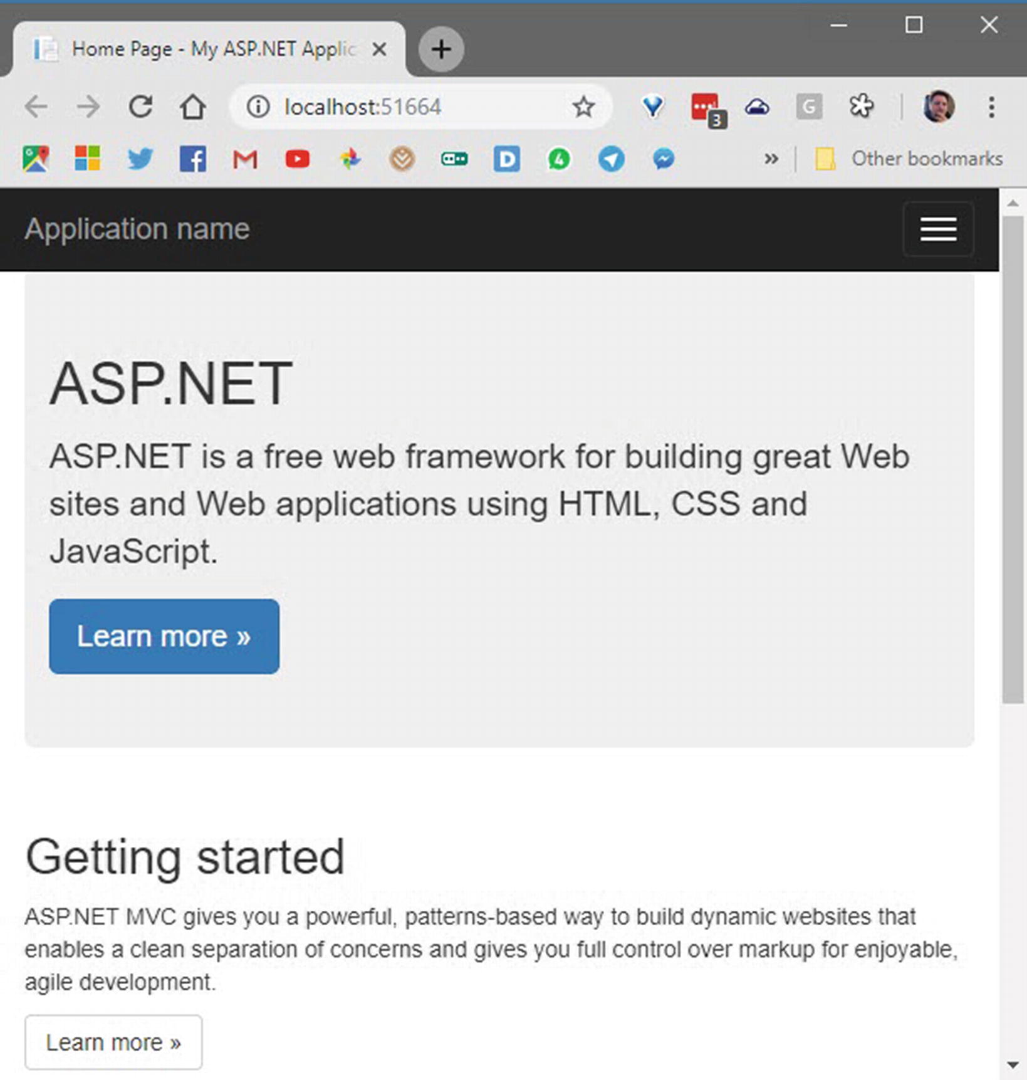The width and height of the screenshot is (1027, 1080).
Task: Bookmark this page with the star icon
Action: pyautogui.click(x=583, y=107)
